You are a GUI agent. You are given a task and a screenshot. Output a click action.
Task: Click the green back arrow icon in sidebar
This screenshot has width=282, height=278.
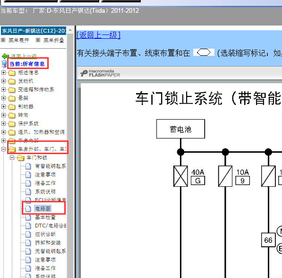pyautogui.click(x=5, y=56)
